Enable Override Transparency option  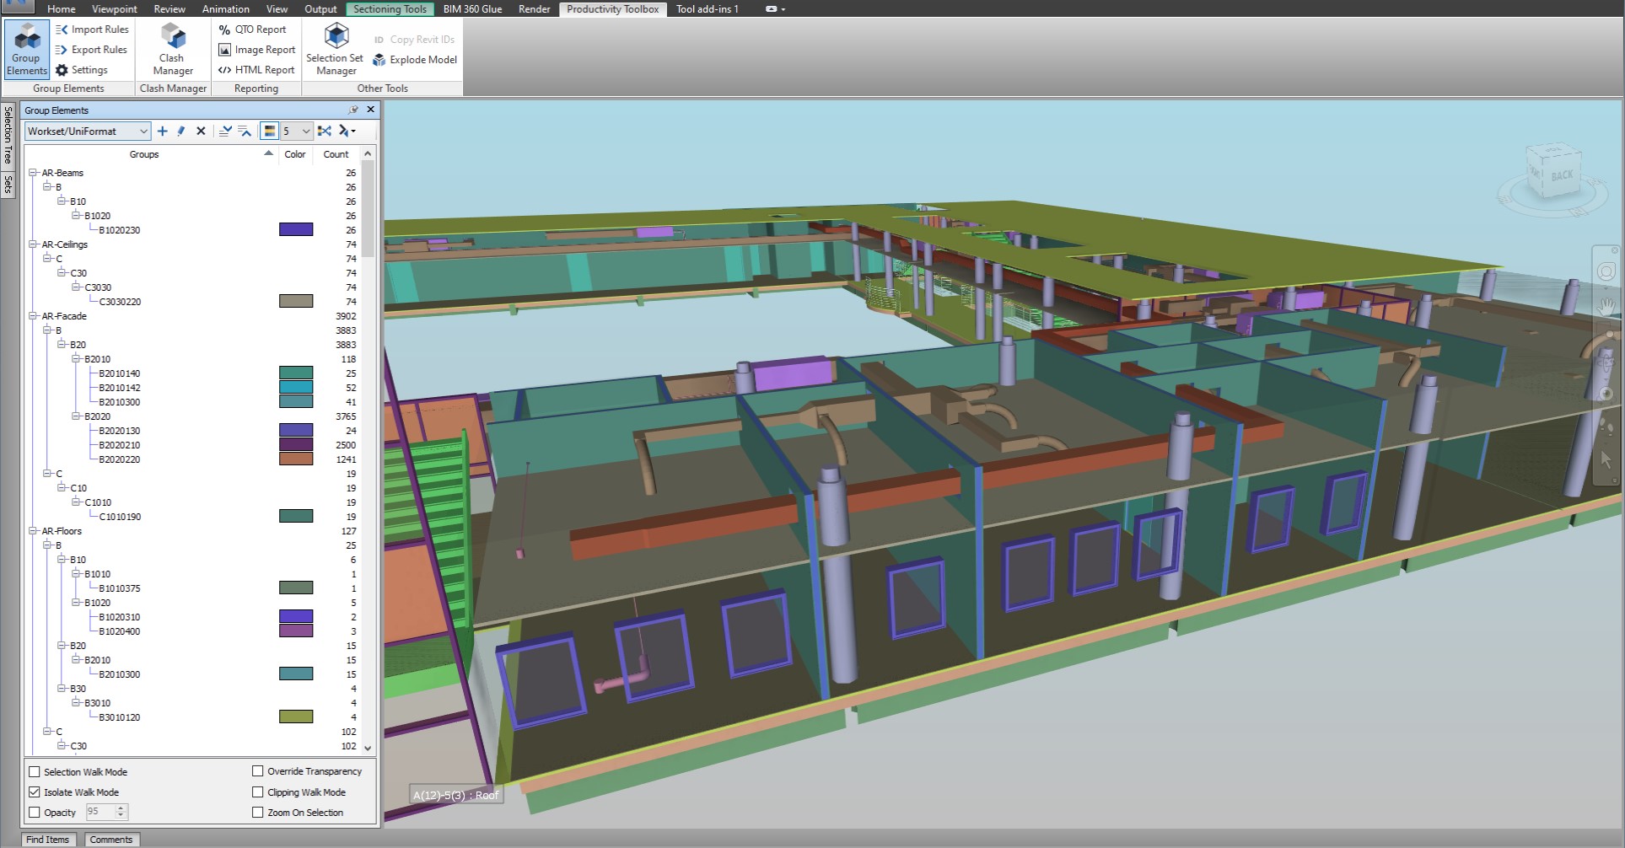(x=258, y=770)
